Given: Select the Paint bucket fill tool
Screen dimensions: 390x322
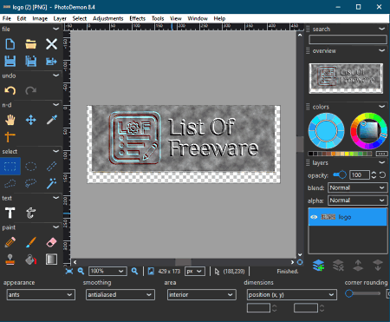Looking at the screenshot, I should click(31, 260).
